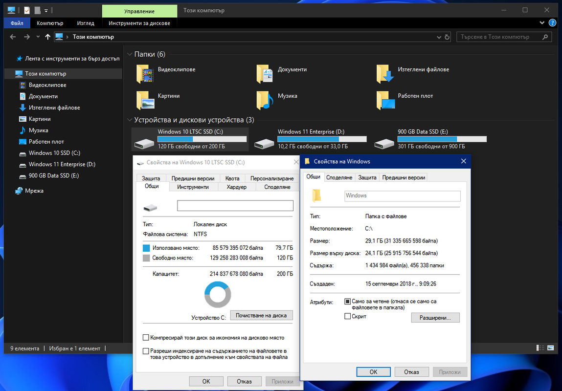Click Отказ in Windows folder properties
This screenshot has height=391, width=562.
click(411, 372)
